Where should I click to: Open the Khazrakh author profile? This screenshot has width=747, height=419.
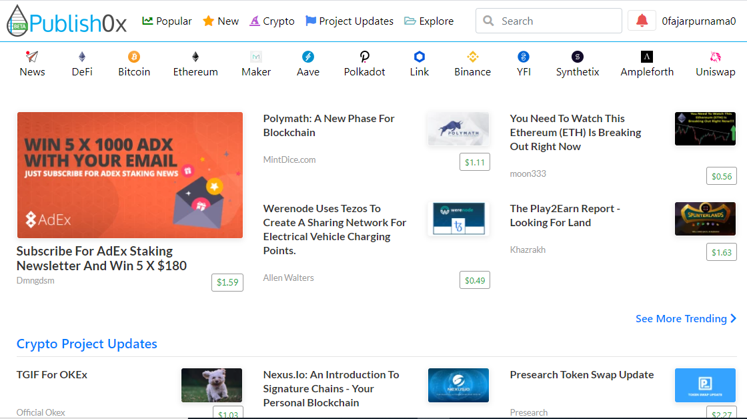click(x=528, y=250)
